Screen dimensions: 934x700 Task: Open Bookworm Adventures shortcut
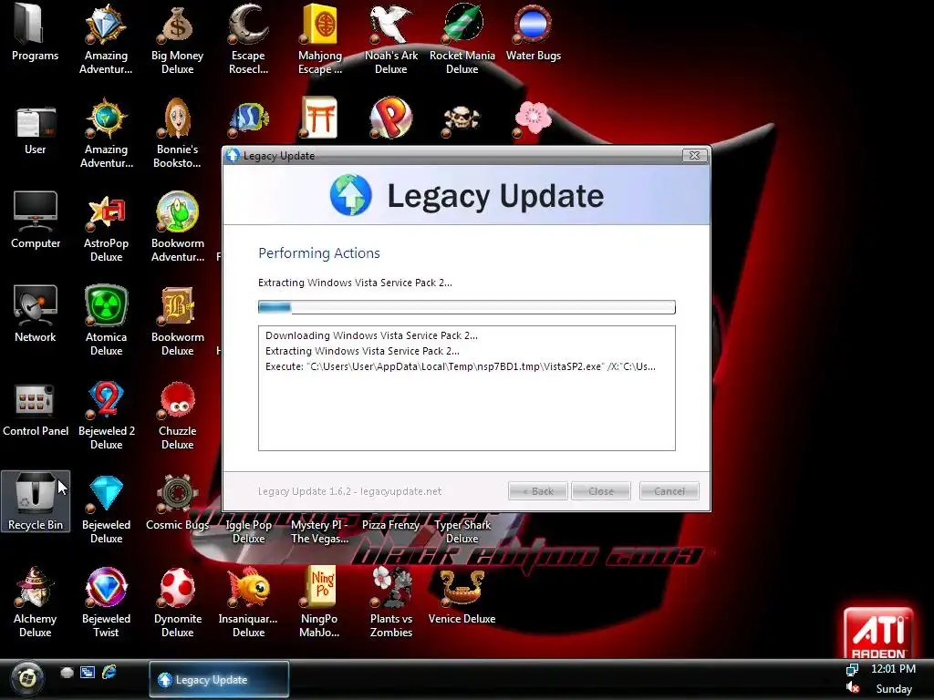pyautogui.click(x=177, y=227)
